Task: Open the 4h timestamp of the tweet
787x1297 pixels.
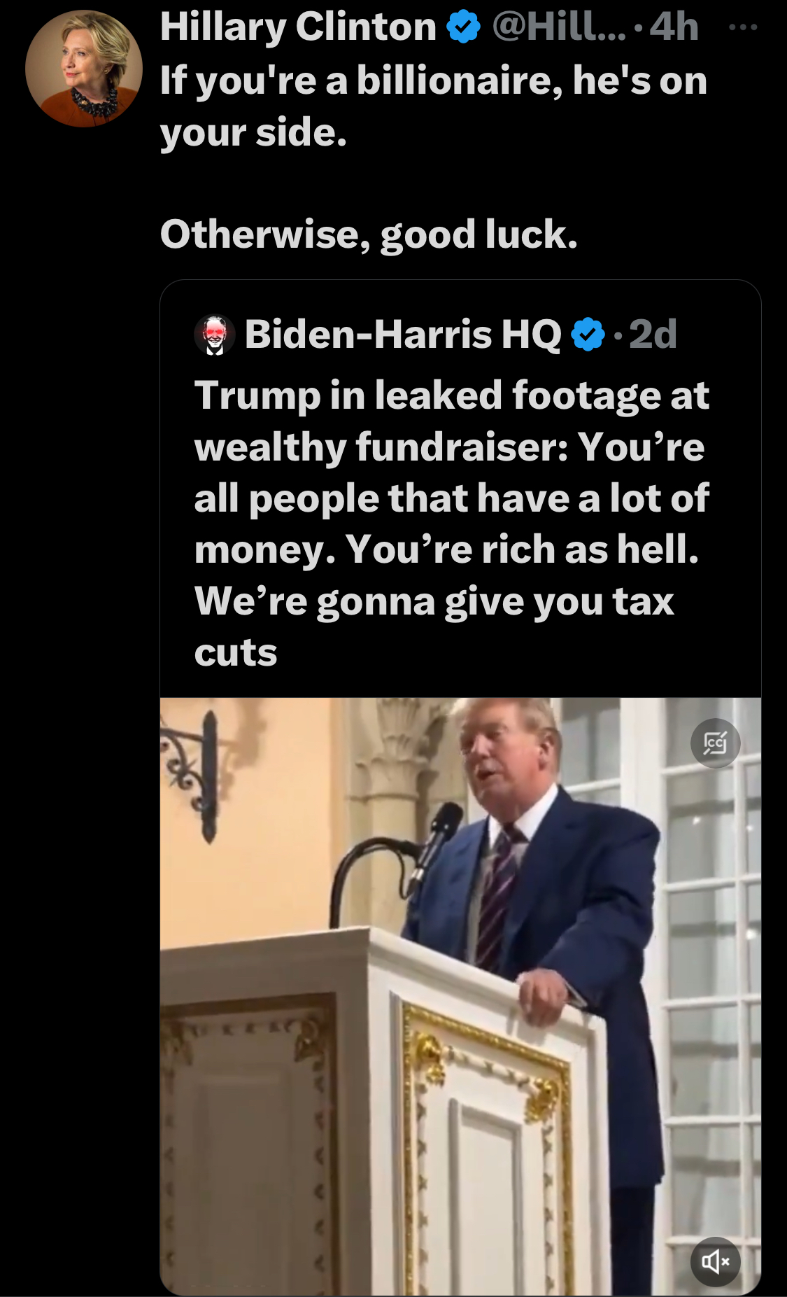Action: pyautogui.click(x=674, y=27)
